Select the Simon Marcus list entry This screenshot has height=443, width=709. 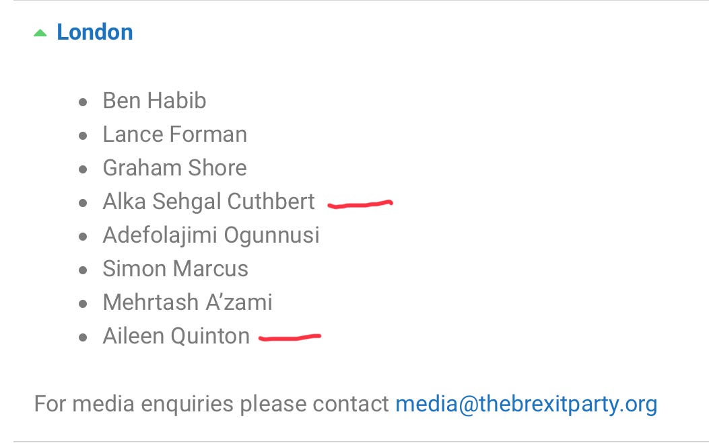176,269
